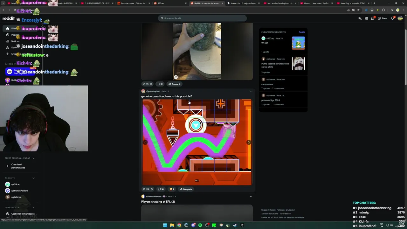Open the Reddit translate language icon
The width and height of the screenshot is (407, 229).
pos(360,18)
